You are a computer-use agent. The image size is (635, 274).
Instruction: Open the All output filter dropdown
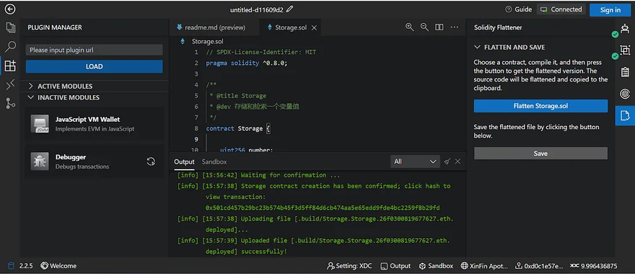[x=415, y=162]
